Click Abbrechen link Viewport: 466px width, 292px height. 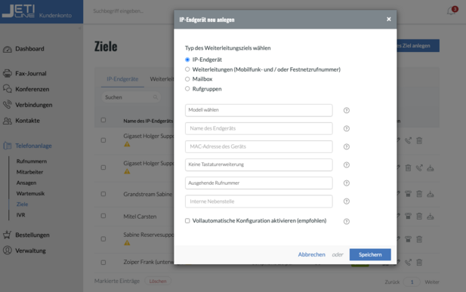pos(311,254)
